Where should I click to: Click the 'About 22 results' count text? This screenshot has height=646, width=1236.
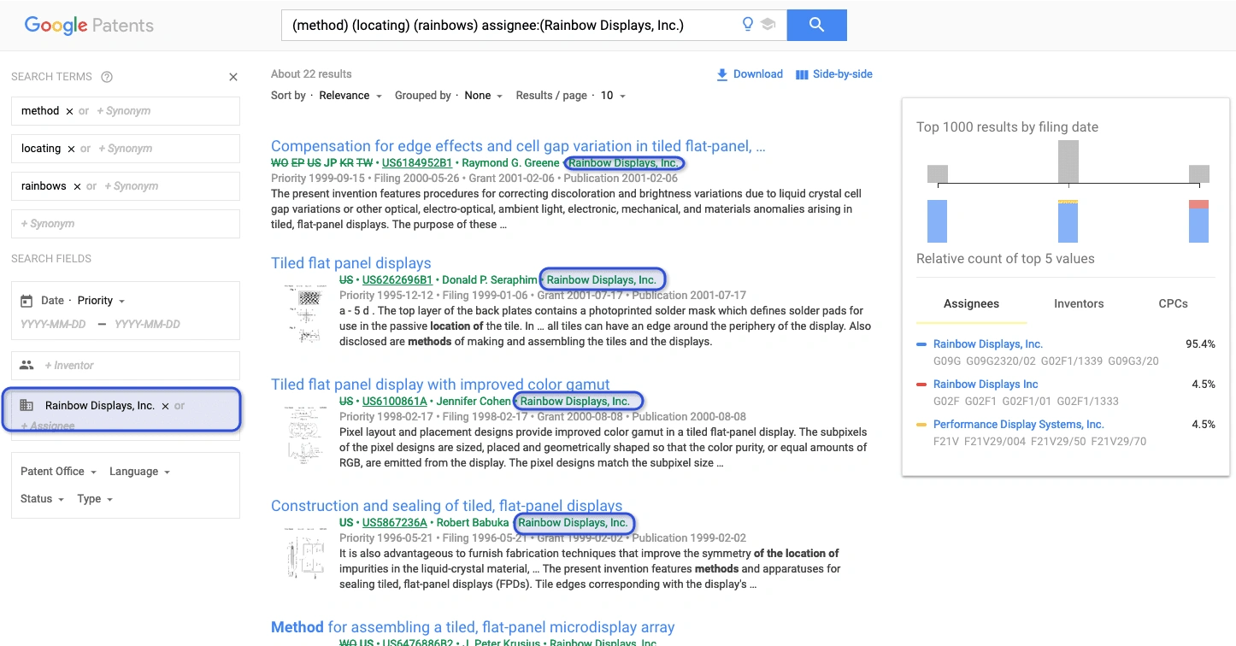(x=311, y=74)
